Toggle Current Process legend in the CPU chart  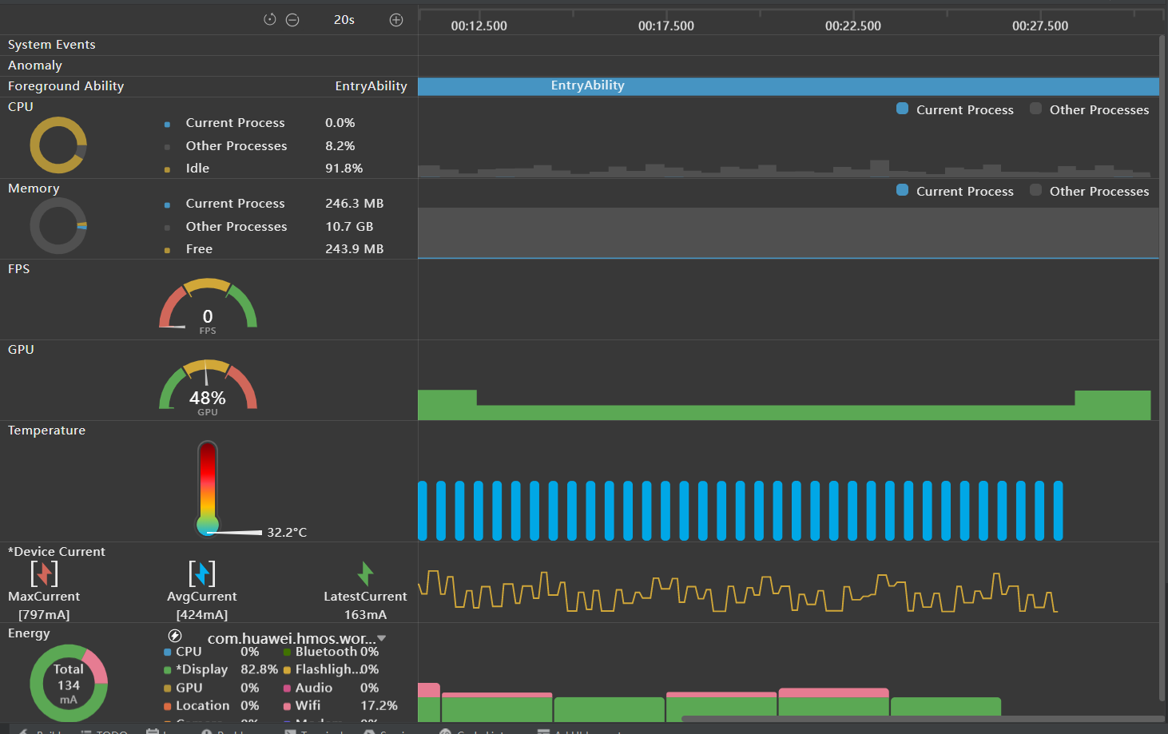pyautogui.click(x=955, y=109)
